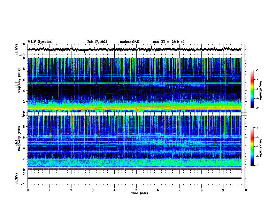Click inside the ch.2 spectrogram panel
The image size is (276, 213).
point(134,143)
